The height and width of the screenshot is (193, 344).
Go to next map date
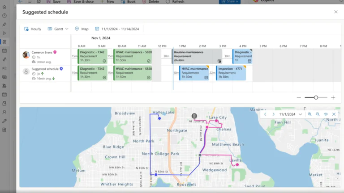click(x=273, y=114)
